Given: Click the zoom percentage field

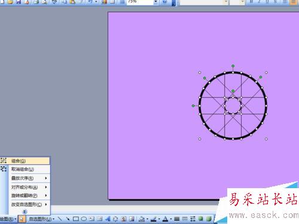Looking at the screenshot, I should pyautogui.click(x=140, y=2).
